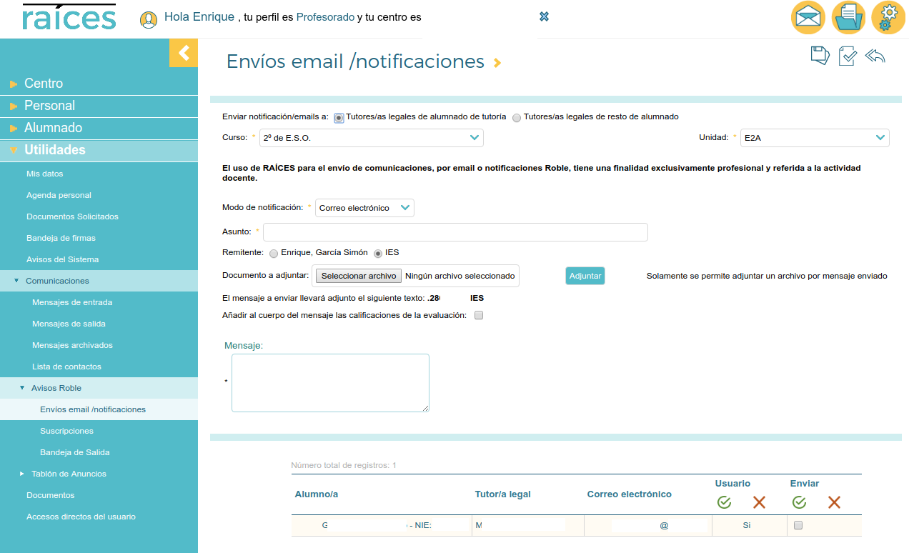
Task: Open the mail envelope icon
Action: pos(808,17)
